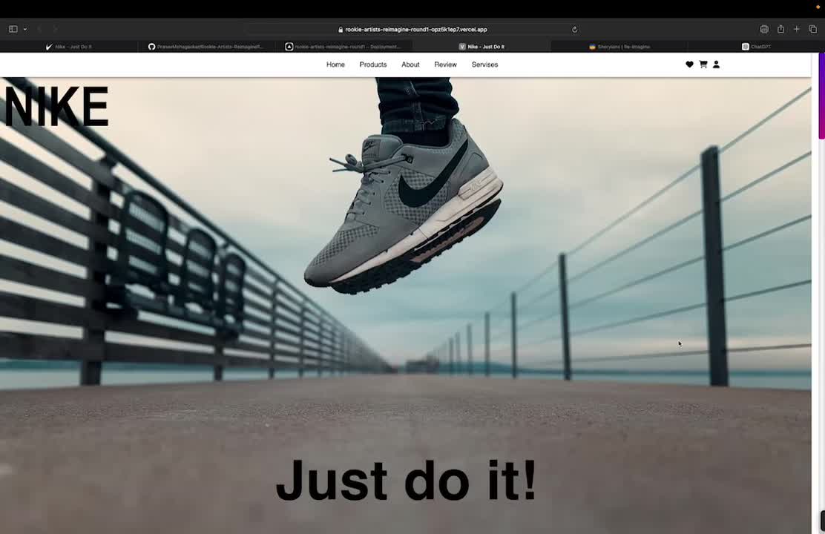825x534 pixels.
Task: Click the padlock icon in address bar
Action: pyautogui.click(x=341, y=30)
